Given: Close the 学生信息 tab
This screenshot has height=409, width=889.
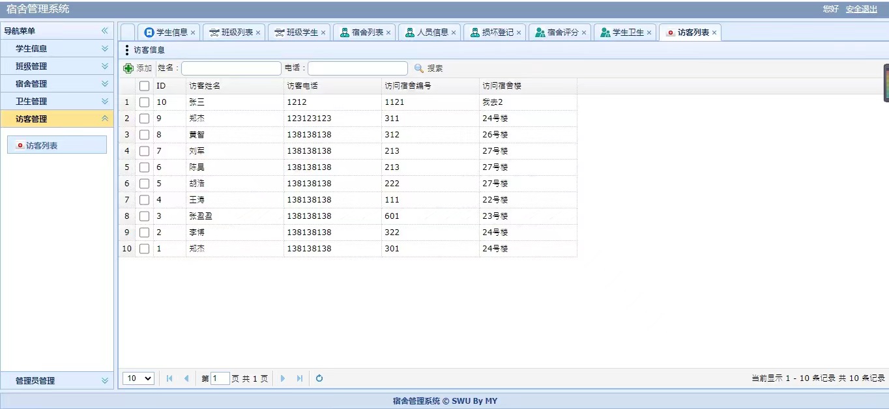Looking at the screenshot, I should coord(193,33).
